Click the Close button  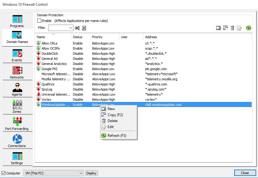pos(245,173)
